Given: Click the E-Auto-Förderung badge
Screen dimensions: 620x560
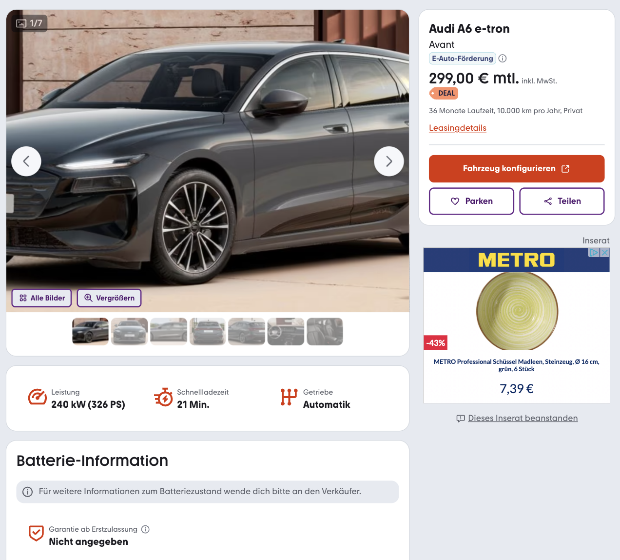Looking at the screenshot, I should [x=462, y=59].
